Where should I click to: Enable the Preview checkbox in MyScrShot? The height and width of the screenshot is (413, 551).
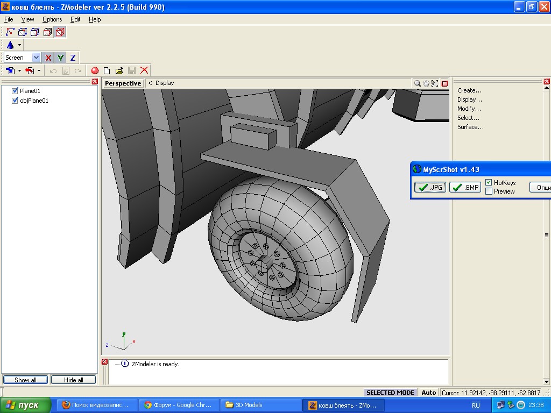[x=489, y=191]
